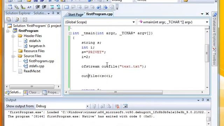
Task: Switch to the Start Page tab
Action: click(76, 15)
